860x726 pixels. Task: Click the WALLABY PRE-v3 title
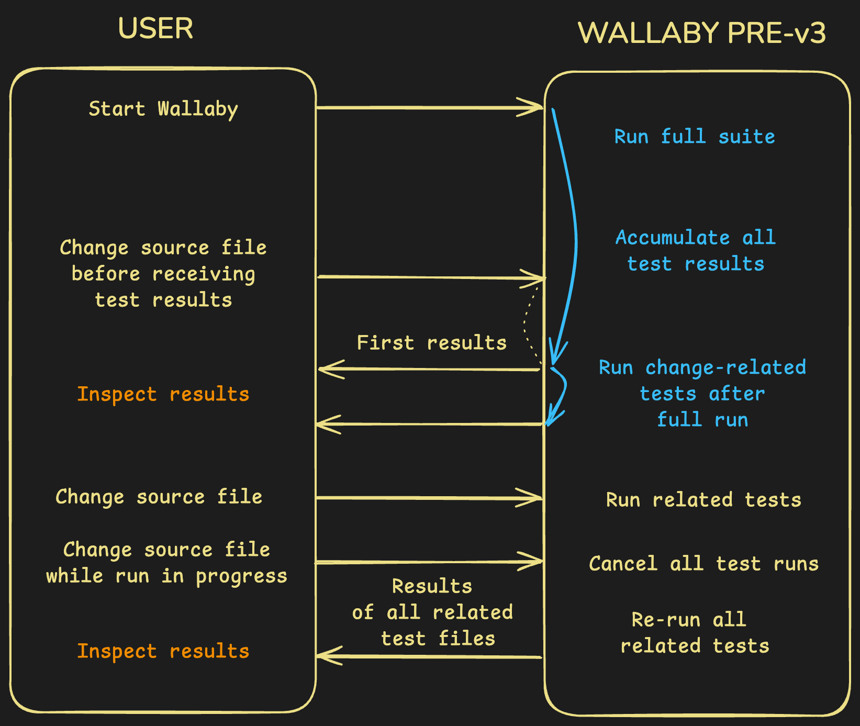pos(701,33)
